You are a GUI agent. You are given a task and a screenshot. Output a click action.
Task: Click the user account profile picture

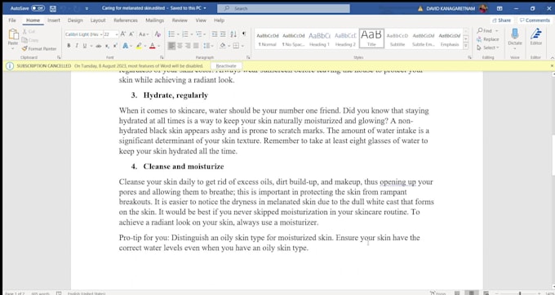pos(483,8)
